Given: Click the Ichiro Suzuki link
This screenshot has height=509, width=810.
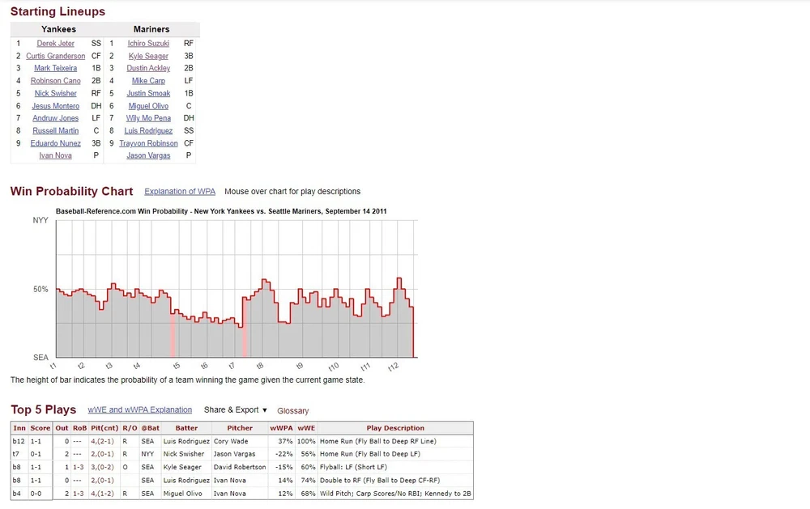Looking at the screenshot, I should click(x=148, y=44).
